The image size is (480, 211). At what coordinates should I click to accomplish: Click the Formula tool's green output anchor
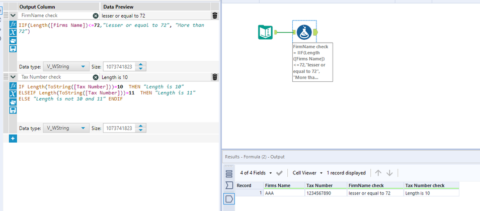[x=315, y=32]
